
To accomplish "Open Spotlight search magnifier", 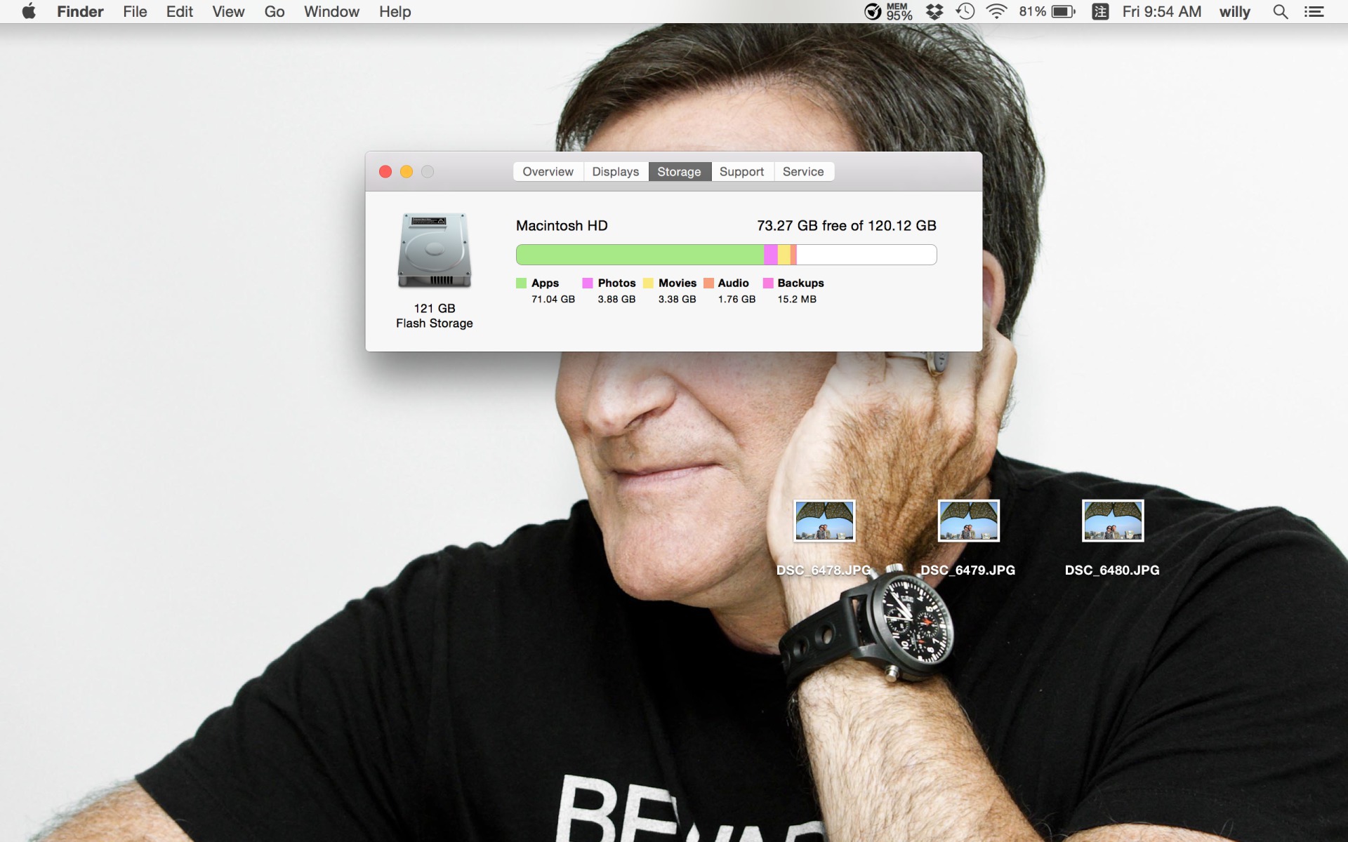I will click(1281, 11).
